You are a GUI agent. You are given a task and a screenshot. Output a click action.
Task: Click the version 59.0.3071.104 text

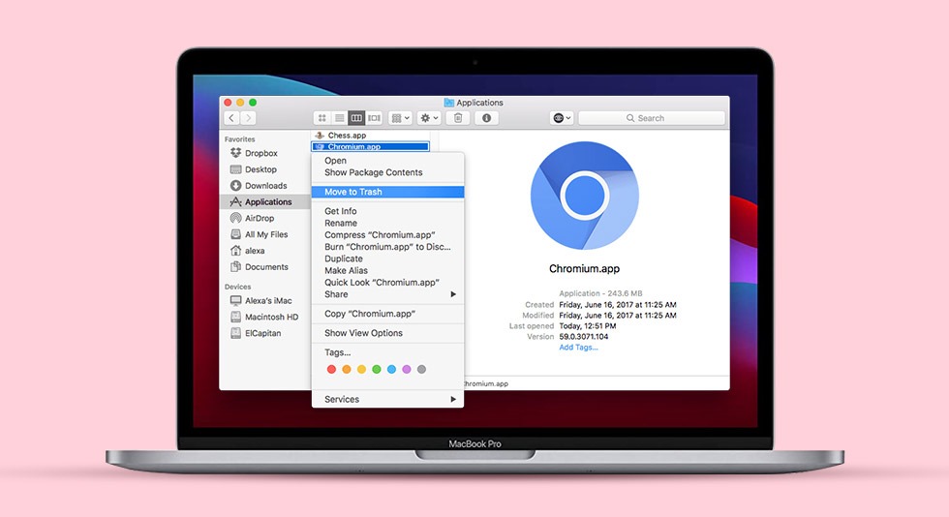(x=583, y=337)
